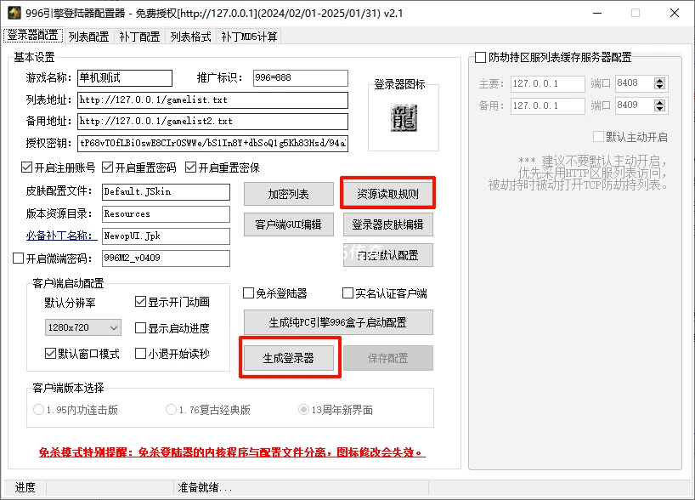Toggle the 开启注册账号 checkbox
The image size is (695, 500).
[x=26, y=167]
